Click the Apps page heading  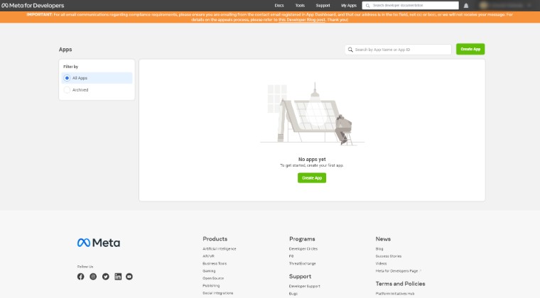coord(65,50)
